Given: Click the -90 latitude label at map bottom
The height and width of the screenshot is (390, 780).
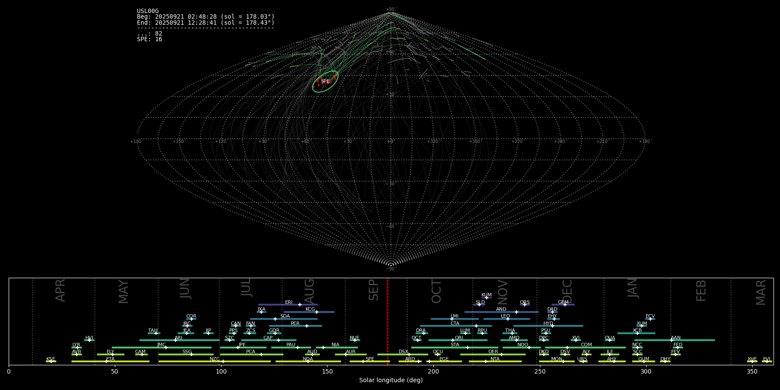Looking at the screenshot, I should pyautogui.click(x=390, y=269).
